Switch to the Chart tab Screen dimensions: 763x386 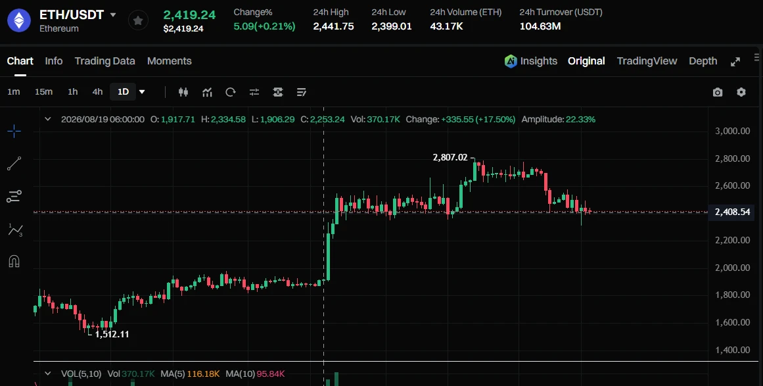(x=20, y=61)
